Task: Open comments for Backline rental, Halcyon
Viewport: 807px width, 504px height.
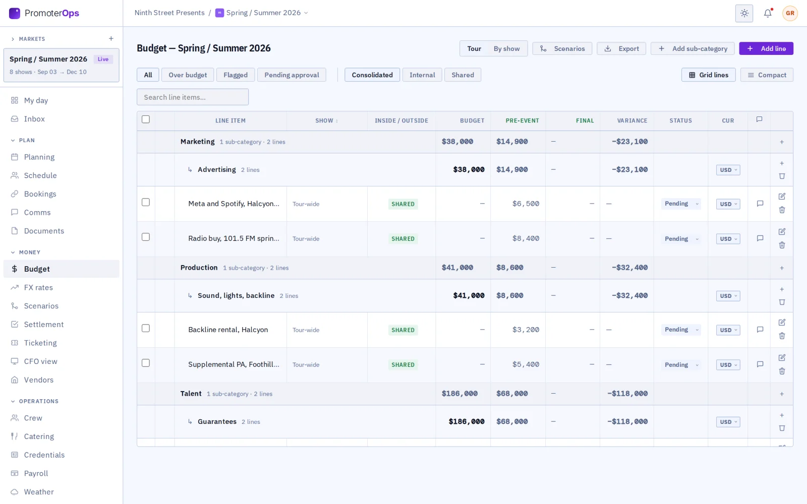Action: pos(760,330)
